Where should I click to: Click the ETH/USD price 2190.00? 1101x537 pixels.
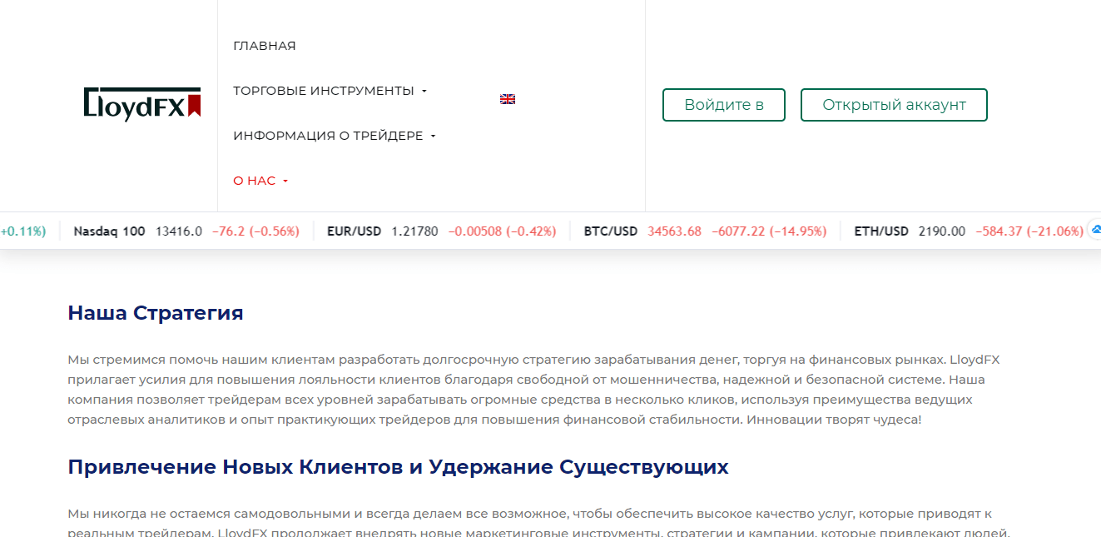pyautogui.click(x=942, y=231)
